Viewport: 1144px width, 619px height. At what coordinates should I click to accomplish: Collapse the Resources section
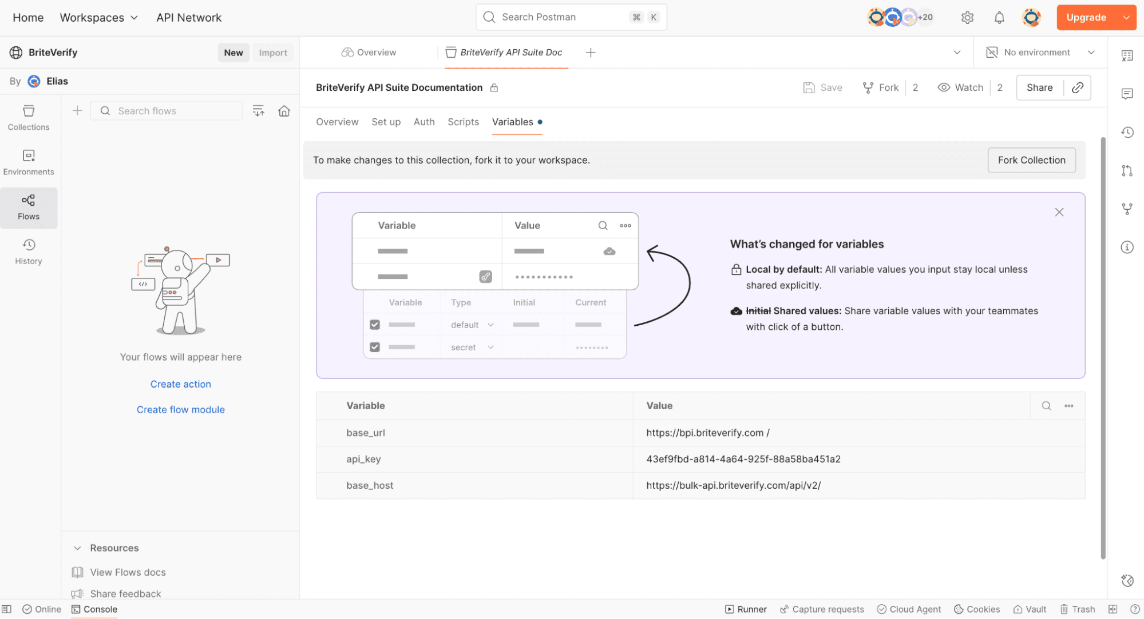pyautogui.click(x=78, y=548)
